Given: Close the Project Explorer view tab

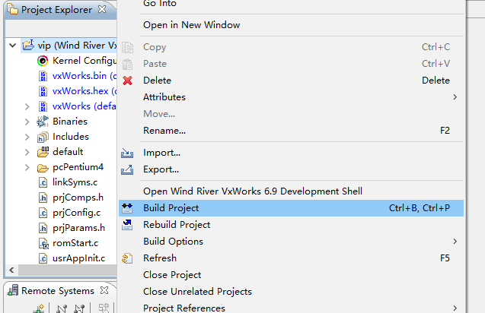Looking at the screenshot, I should coord(102,9).
